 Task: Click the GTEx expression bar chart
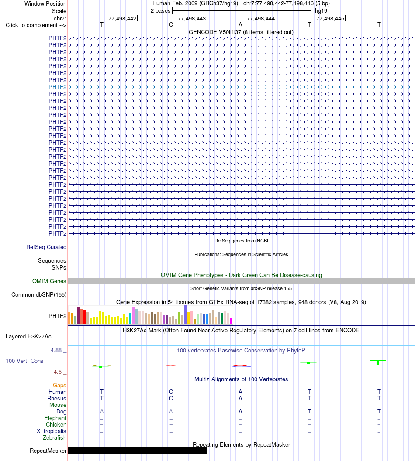click(151, 315)
